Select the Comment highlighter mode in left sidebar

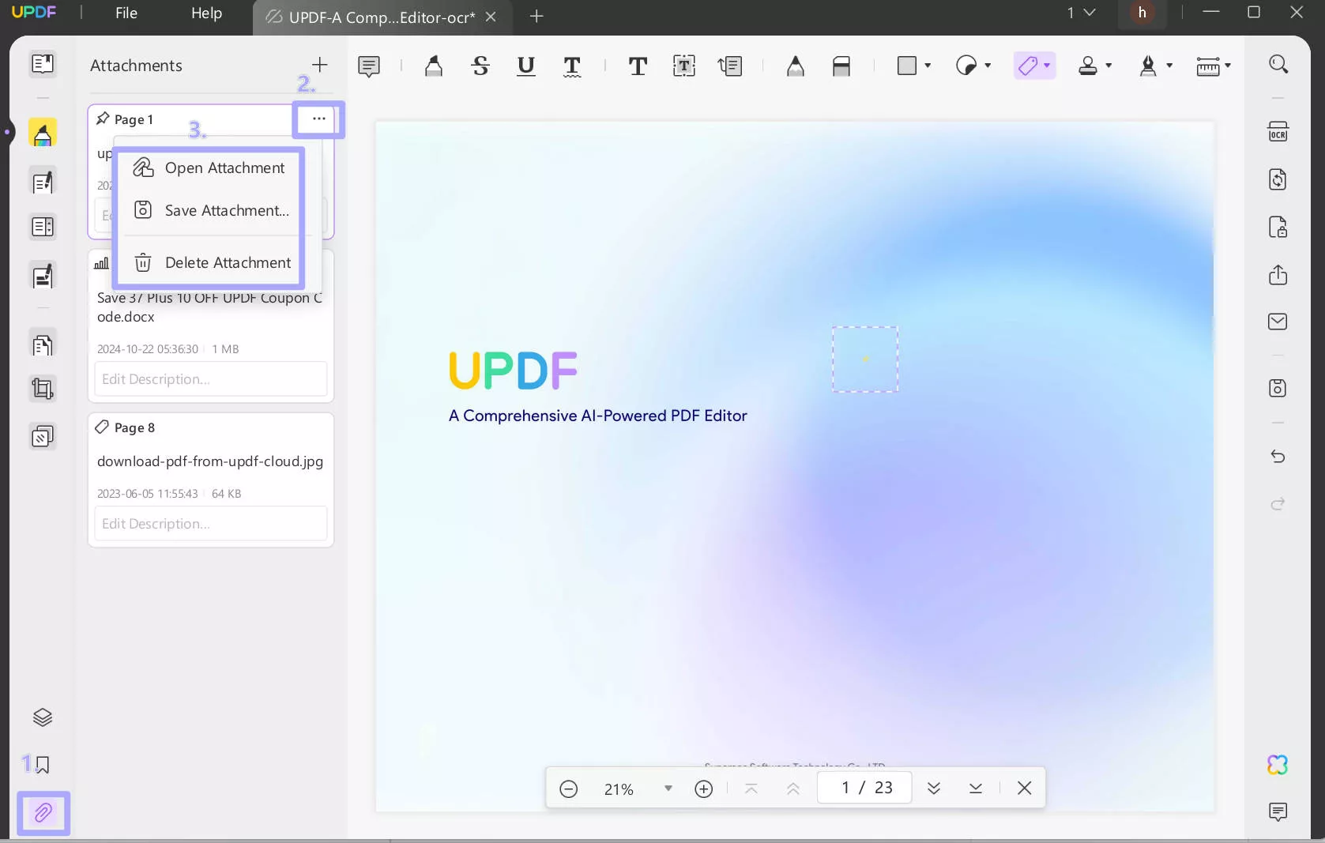[x=43, y=134]
